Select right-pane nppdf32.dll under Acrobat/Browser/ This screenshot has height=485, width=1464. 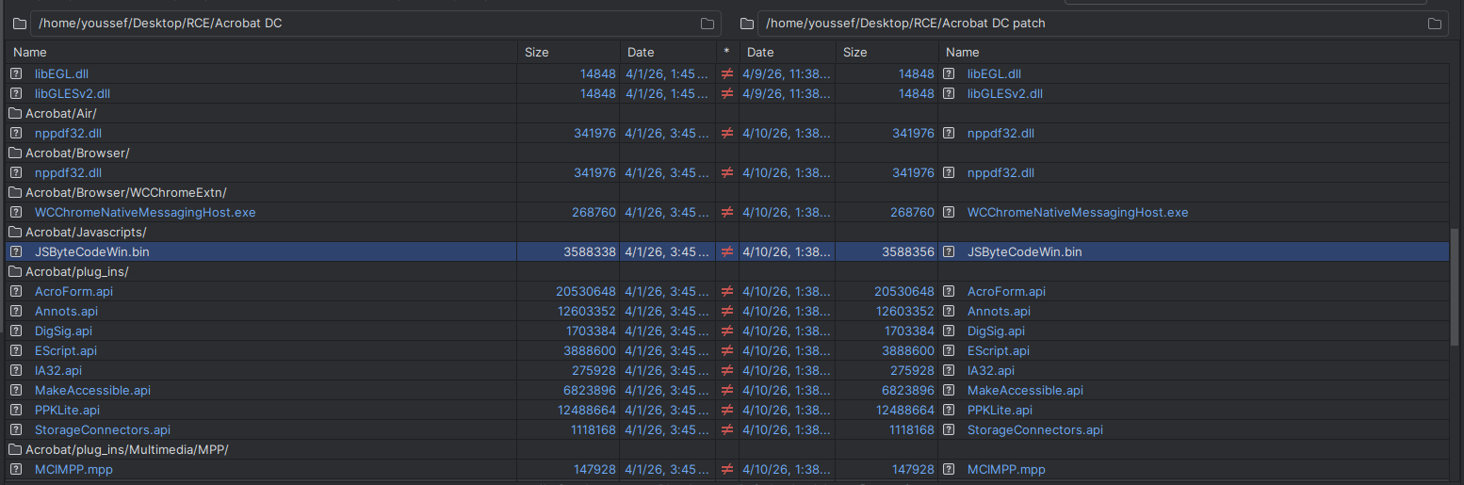click(x=1000, y=172)
